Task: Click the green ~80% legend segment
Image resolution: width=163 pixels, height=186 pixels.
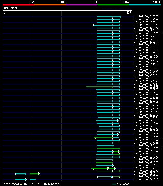Action: click(x=113, y=5)
